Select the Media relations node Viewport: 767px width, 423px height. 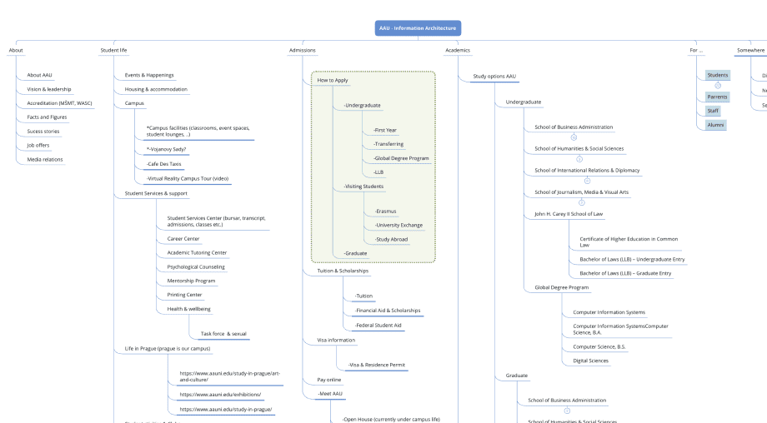click(x=45, y=159)
